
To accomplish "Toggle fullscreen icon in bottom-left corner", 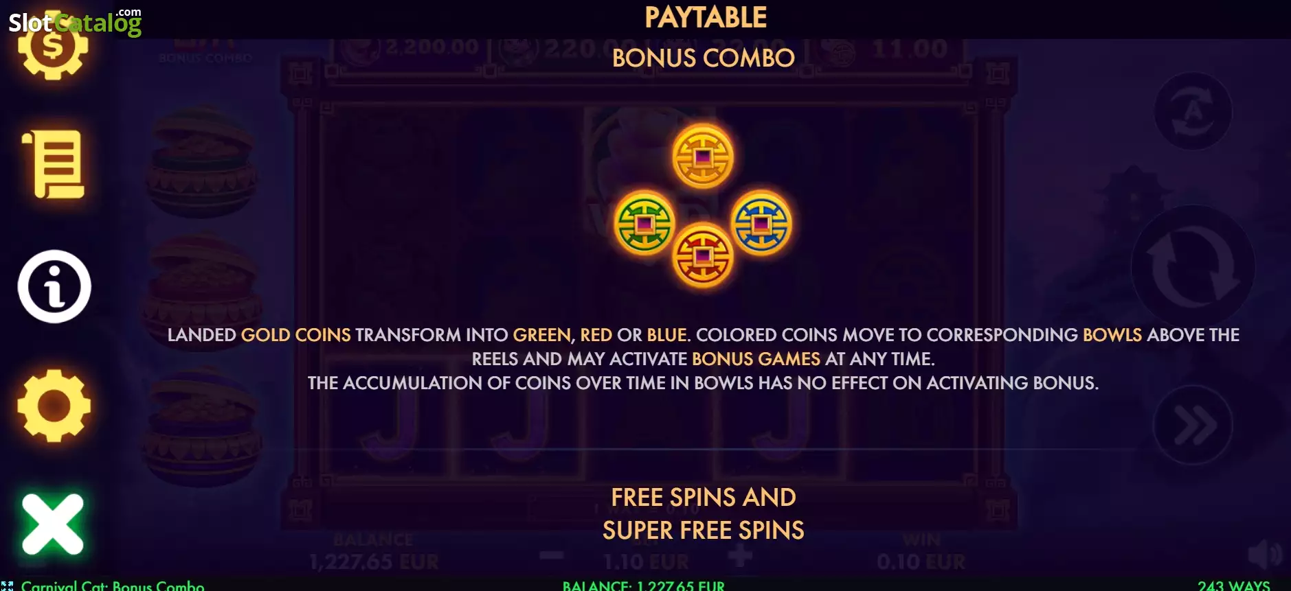I will 7,586.
